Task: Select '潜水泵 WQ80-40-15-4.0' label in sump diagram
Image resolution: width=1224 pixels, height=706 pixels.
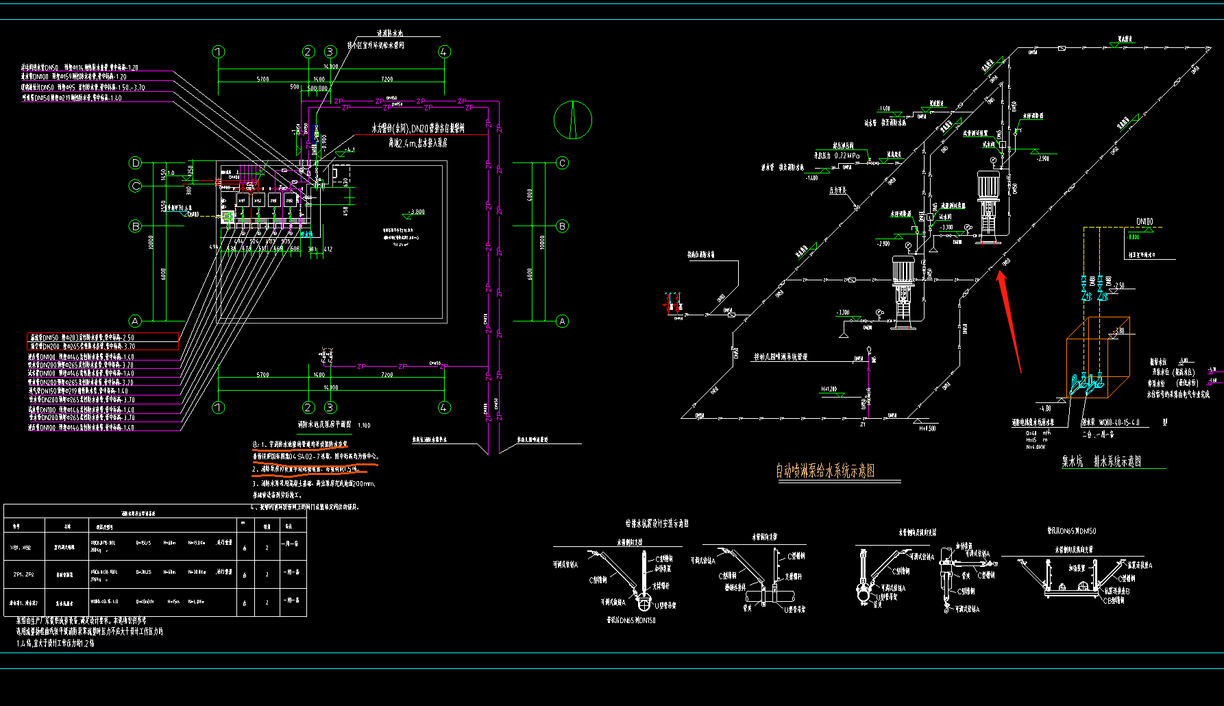Action: (x=1110, y=423)
